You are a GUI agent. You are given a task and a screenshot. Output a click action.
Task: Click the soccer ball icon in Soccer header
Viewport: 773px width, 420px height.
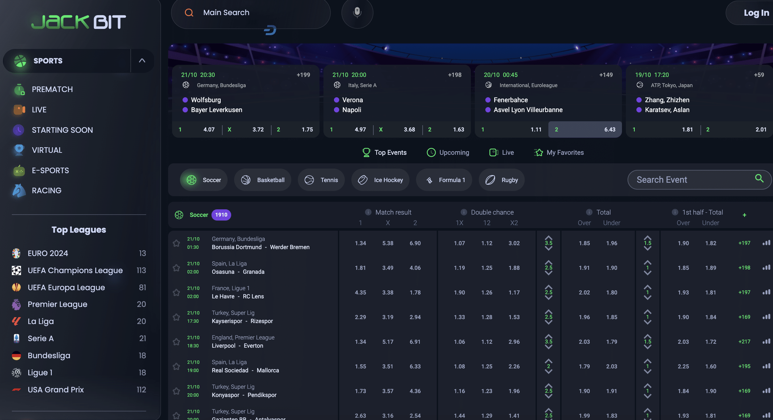coord(179,215)
